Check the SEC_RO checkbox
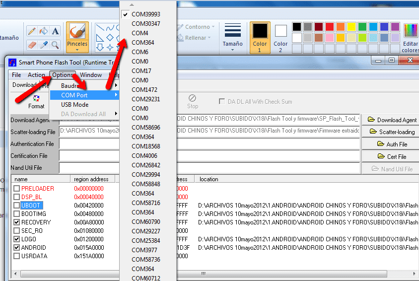Viewport: 419px width, 281px height. tap(16, 230)
